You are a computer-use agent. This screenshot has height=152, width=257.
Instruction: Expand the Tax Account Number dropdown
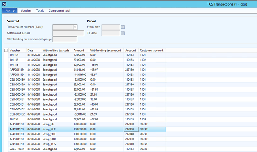(x=75, y=27)
